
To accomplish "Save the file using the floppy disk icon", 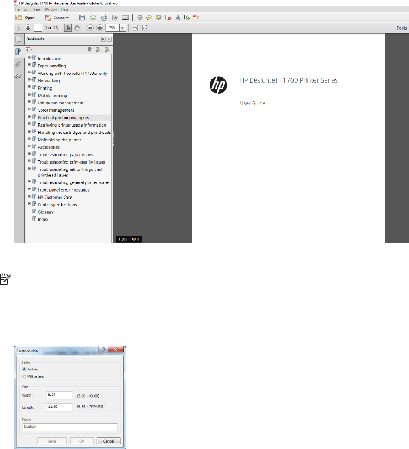I will click(x=82, y=18).
